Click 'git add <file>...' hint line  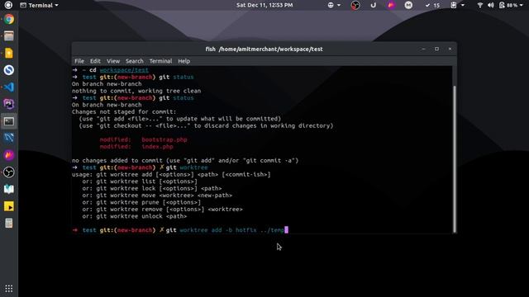coord(180,119)
